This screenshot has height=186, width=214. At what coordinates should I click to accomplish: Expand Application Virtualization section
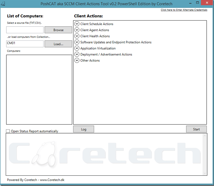(77, 48)
